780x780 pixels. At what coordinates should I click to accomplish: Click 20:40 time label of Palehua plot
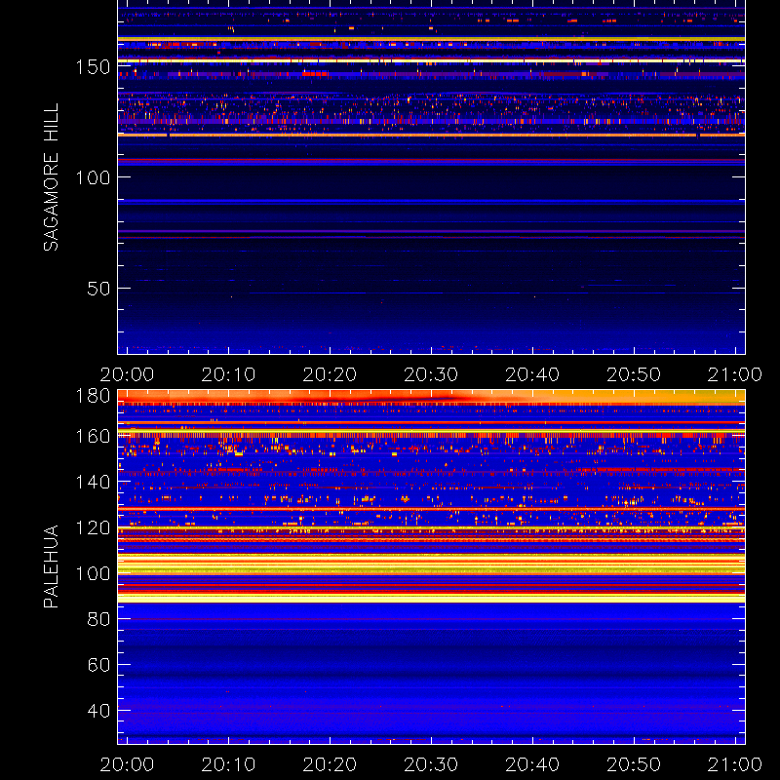point(532,764)
